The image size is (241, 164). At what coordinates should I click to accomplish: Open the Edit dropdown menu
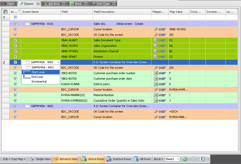click(6, 159)
